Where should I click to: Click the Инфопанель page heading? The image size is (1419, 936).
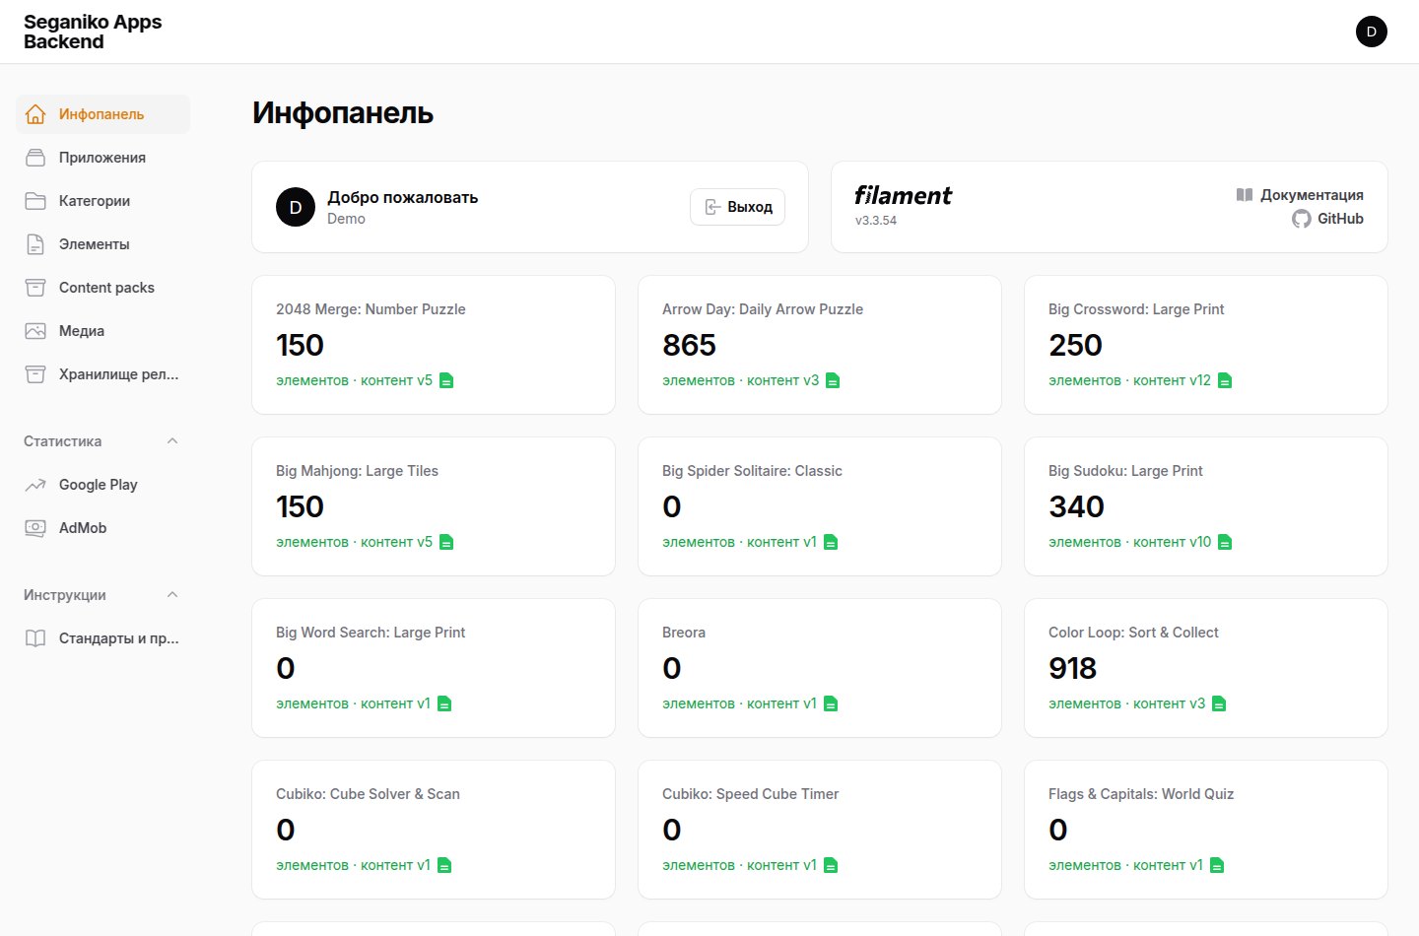(x=343, y=112)
